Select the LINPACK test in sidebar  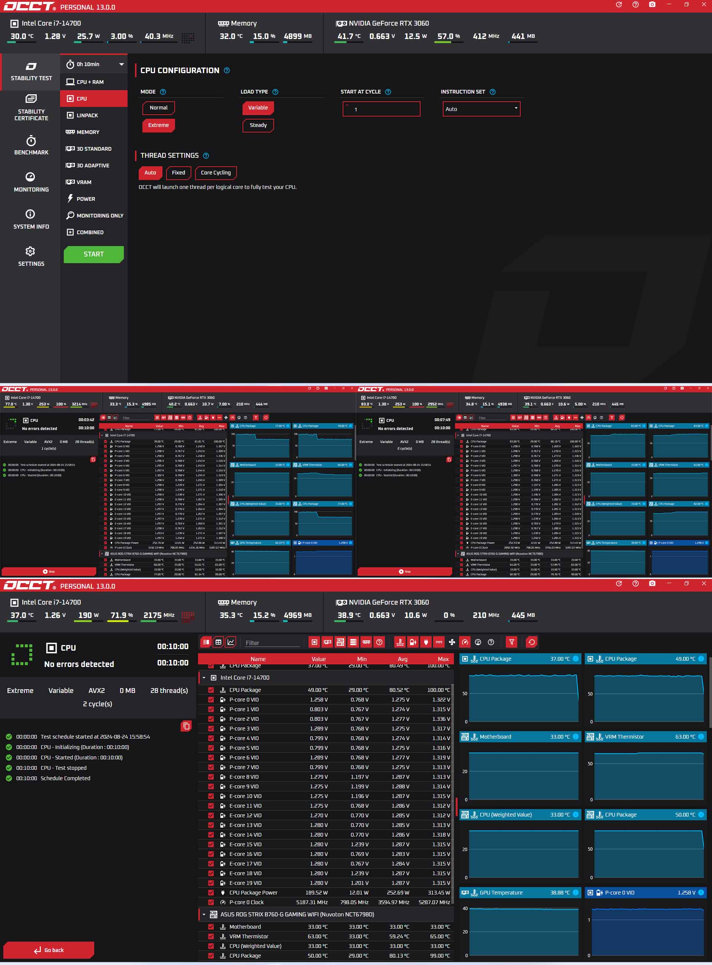pyautogui.click(x=87, y=115)
